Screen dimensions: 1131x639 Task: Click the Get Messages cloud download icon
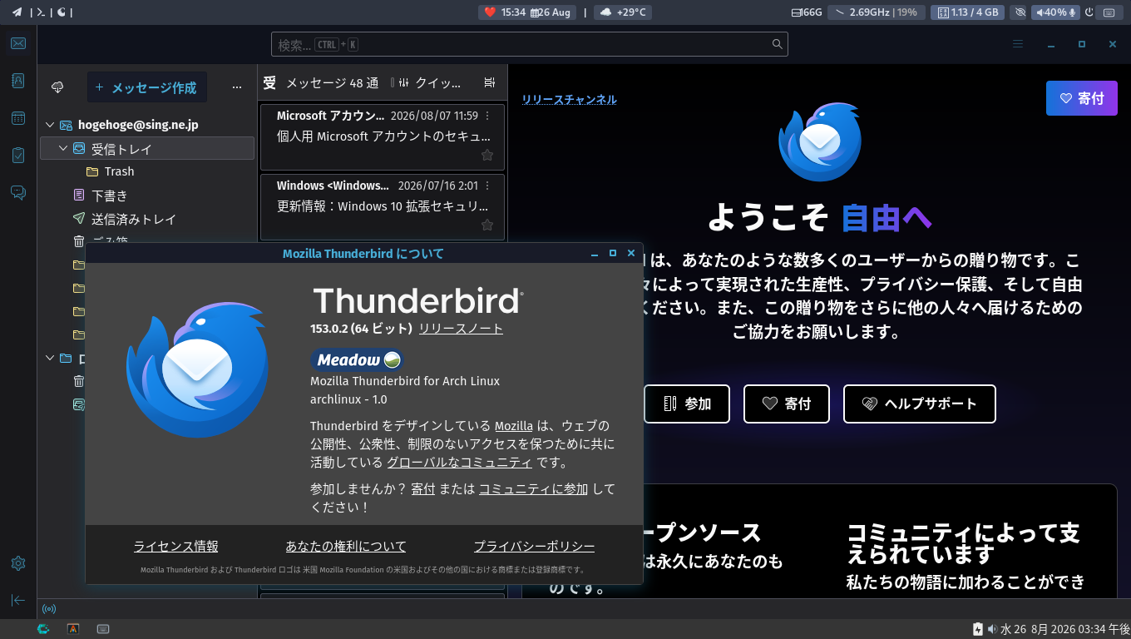(57, 87)
